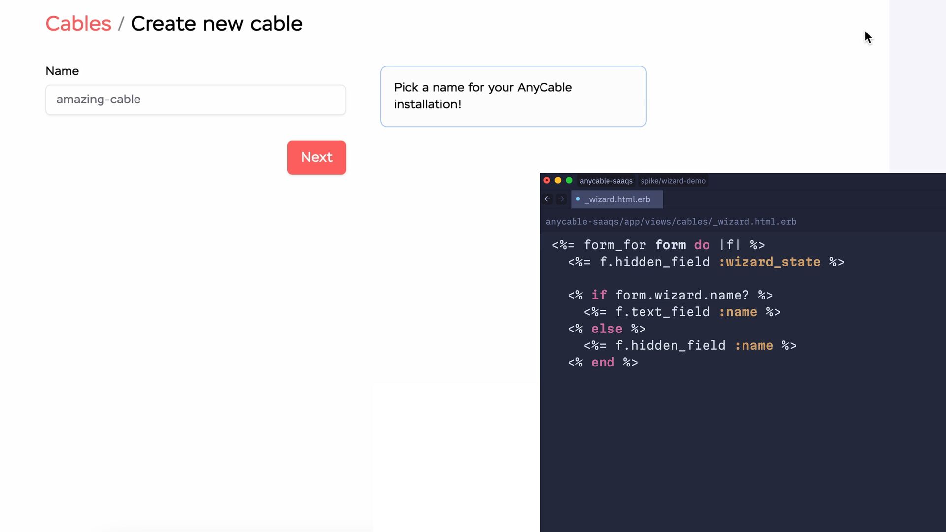946x532 pixels.
Task: Click breadcrumb path _wizard.html.erb in editor
Action: (754, 222)
